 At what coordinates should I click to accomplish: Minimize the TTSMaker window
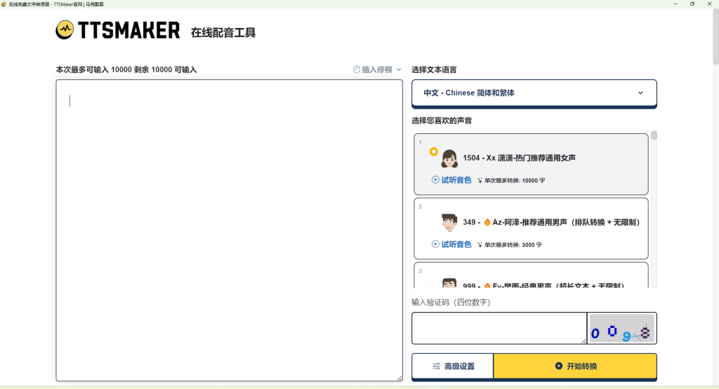(x=675, y=4)
